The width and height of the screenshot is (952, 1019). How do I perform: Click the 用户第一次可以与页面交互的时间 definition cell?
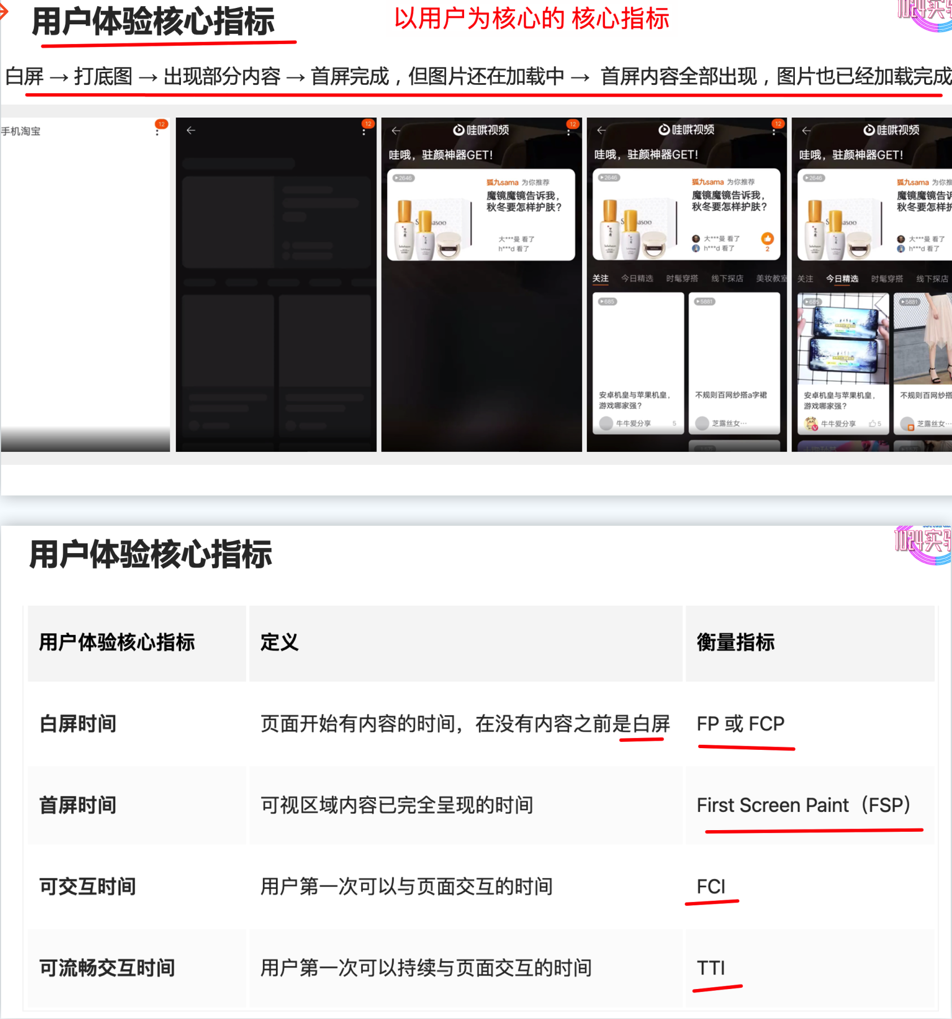click(406, 887)
